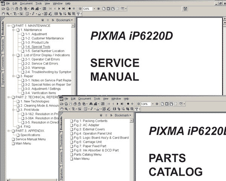This screenshot has width=226, height=181.
Task: Toggle navigation pane icon in Parts Catalog toolbar
Action: (x=102, y=104)
